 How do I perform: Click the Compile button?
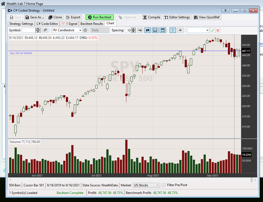coord(151,17)
